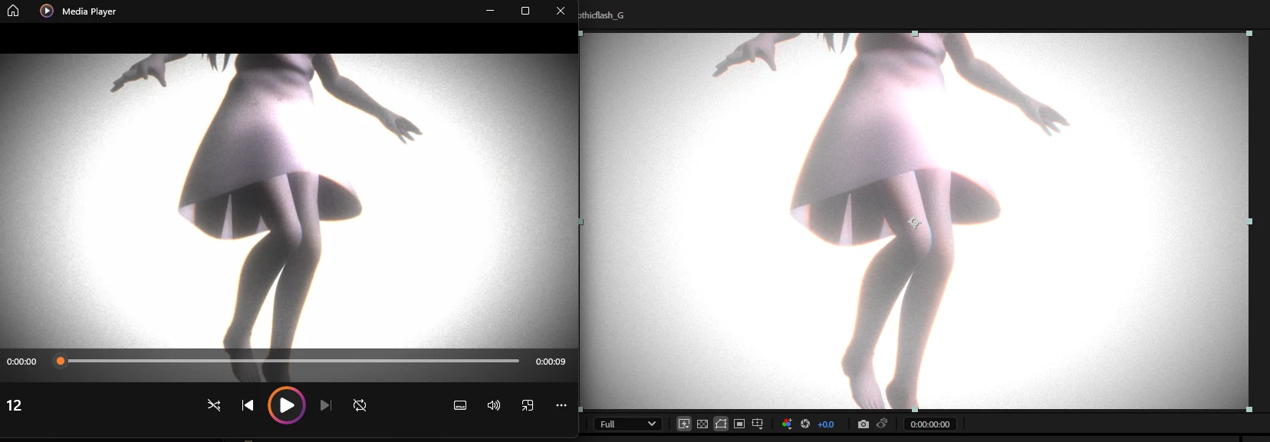Toggle the transparency grid
1270x442 pixels.
(702, 424)
